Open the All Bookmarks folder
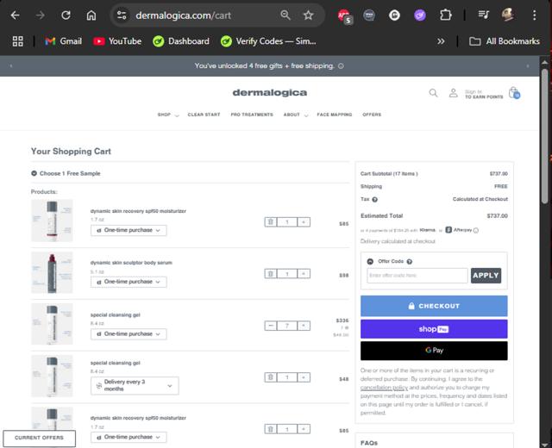Screen dimensions: 552x448 pos(504,41)
